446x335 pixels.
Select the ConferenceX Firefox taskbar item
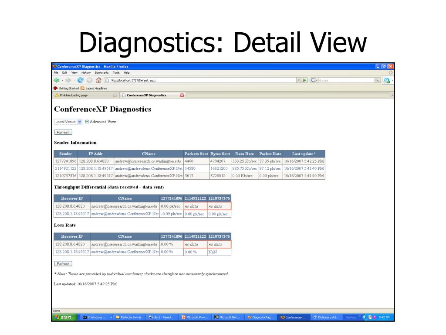pos(294,317)
